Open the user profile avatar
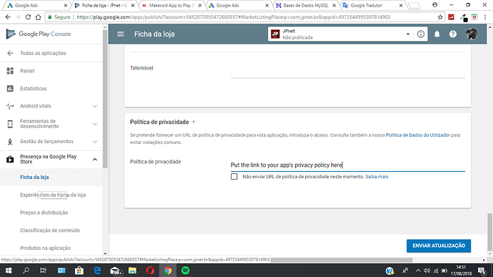Viewport: 493px width, 277px height. click(472, 34)
